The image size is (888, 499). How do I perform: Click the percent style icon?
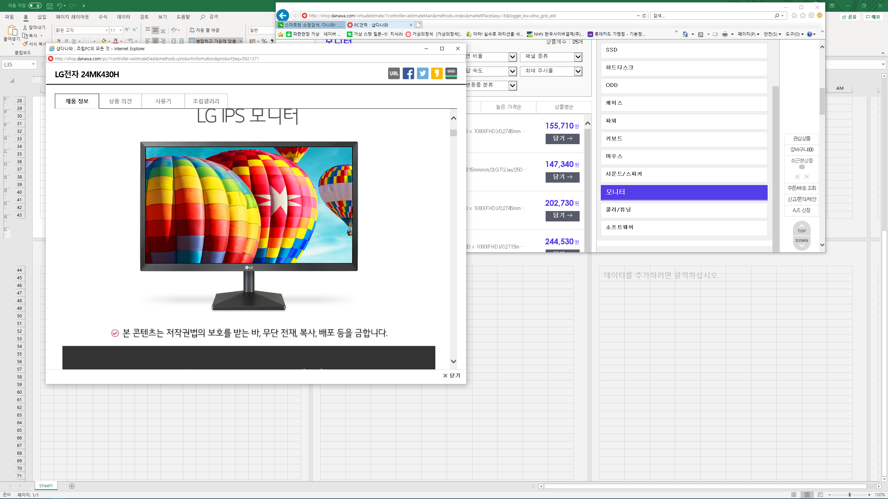click(264, 41)
